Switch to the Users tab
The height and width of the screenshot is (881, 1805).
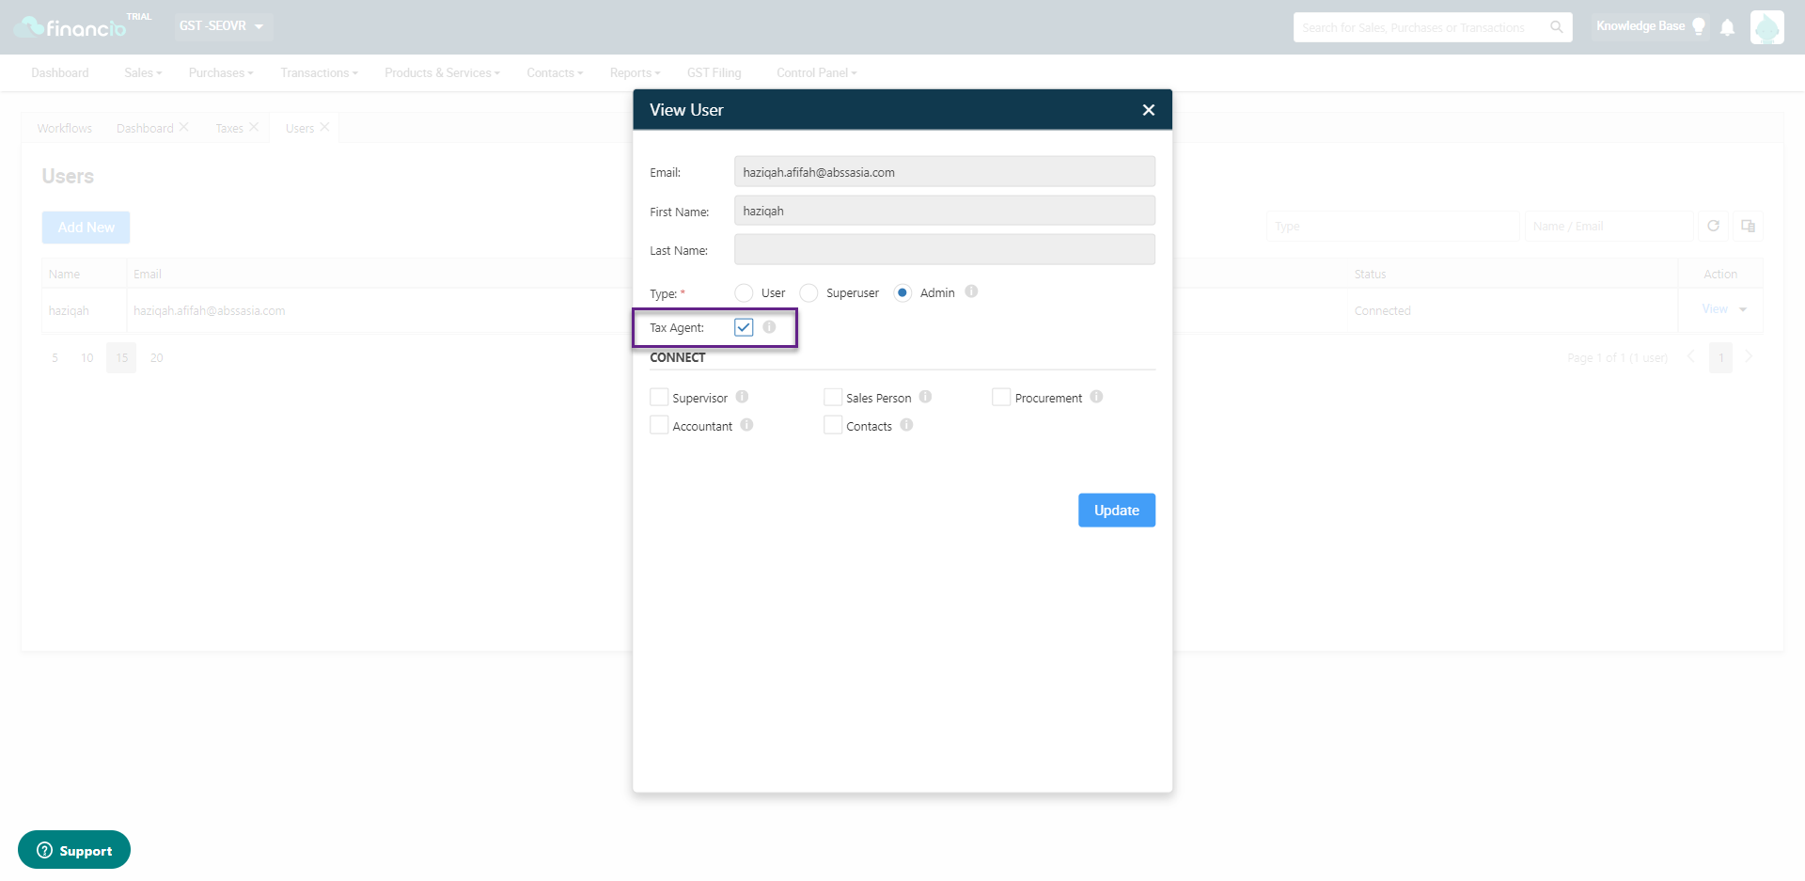point(300,128)
